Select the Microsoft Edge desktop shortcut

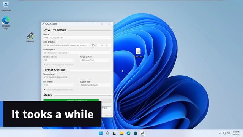[6, 23]
